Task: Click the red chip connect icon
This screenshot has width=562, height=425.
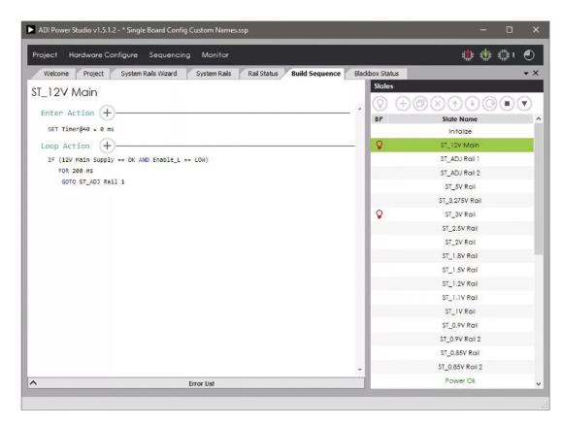Action: [x=468, y=55]
